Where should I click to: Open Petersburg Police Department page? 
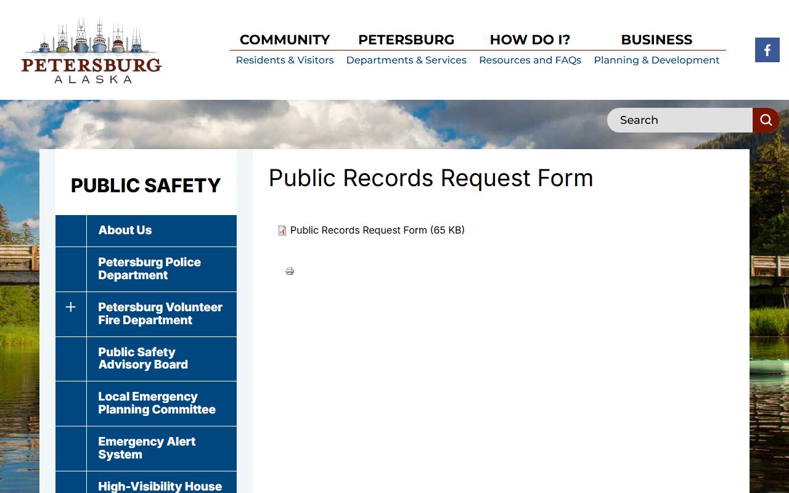[x=161, y=269]
